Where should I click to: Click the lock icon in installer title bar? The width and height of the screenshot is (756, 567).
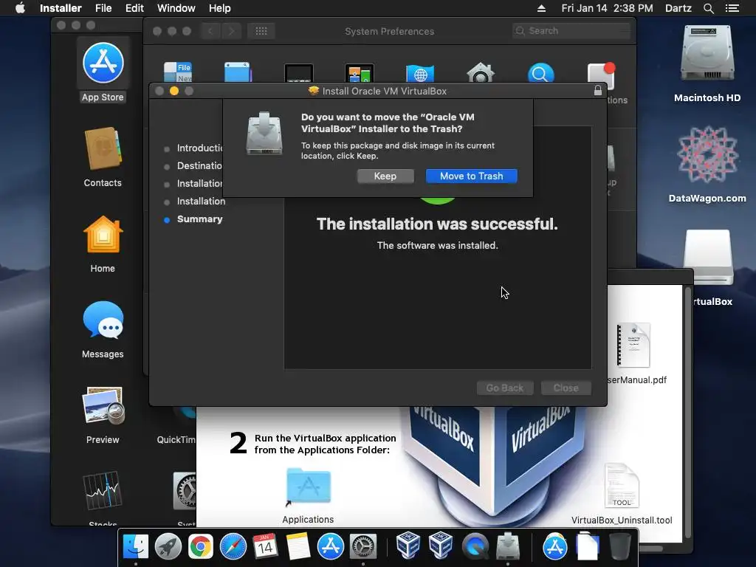tap(598, 91)
